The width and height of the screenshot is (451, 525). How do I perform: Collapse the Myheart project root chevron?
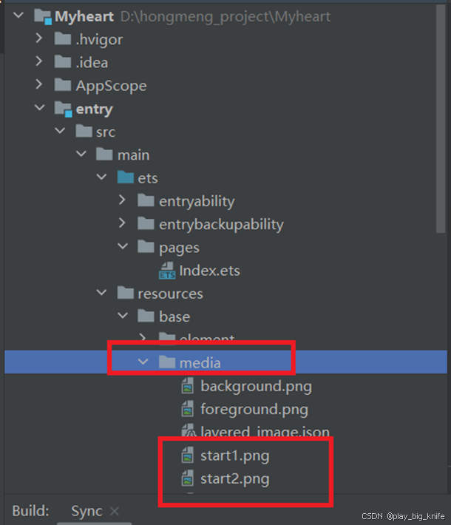point(18,16)
